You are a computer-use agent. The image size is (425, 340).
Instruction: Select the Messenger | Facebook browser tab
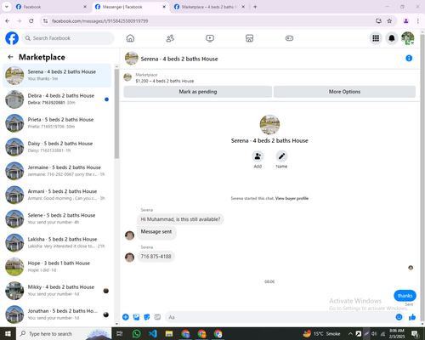pos(130,7)
